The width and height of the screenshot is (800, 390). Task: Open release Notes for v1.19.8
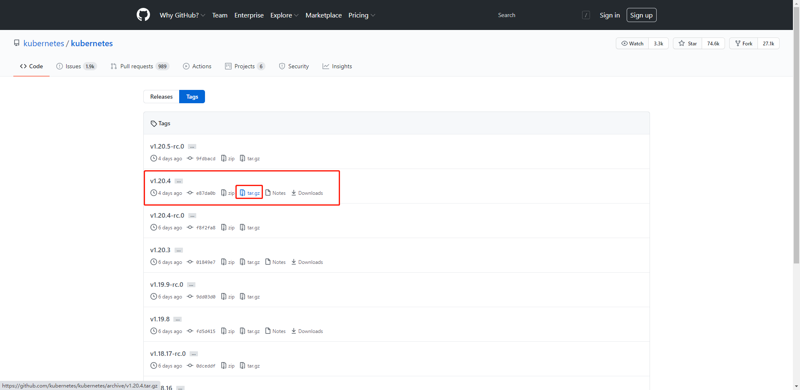tap(275, 331)
